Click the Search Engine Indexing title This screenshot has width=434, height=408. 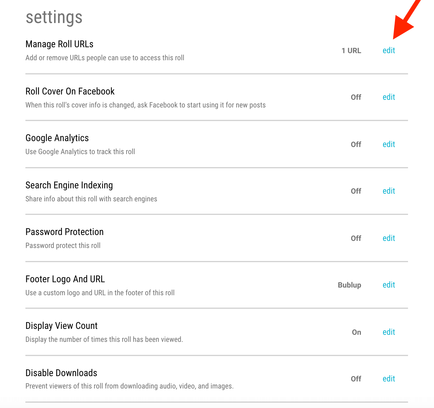coord(69,185)
